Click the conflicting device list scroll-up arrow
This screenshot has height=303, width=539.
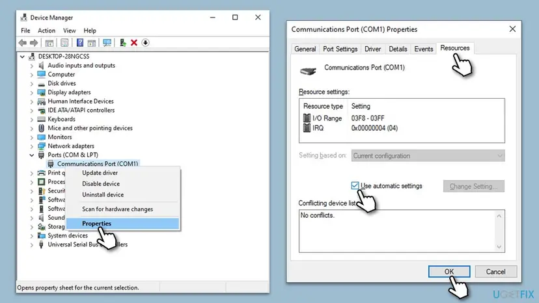coord(499,216)
